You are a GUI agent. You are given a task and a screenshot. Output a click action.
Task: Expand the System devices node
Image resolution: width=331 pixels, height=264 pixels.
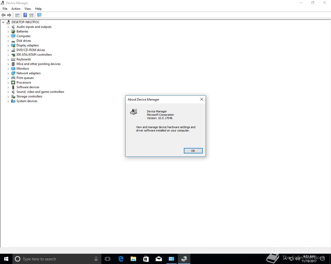coord(8,101)
